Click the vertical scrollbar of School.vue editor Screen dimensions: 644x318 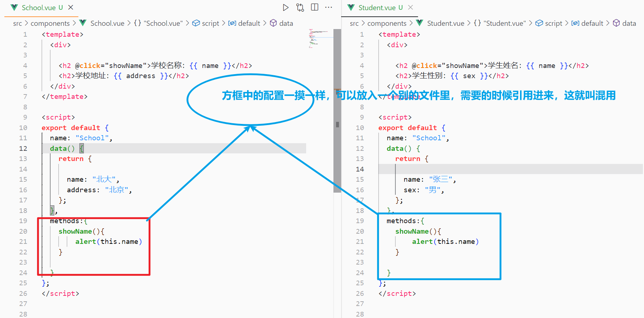pyautogui.click(x=337, y=111)
